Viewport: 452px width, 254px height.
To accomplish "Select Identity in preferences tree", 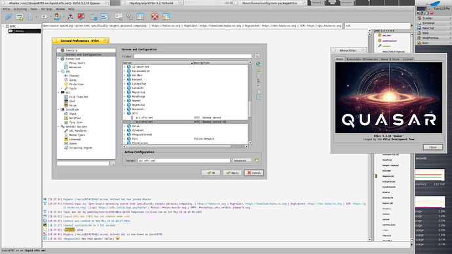I will tap(71, 50).
